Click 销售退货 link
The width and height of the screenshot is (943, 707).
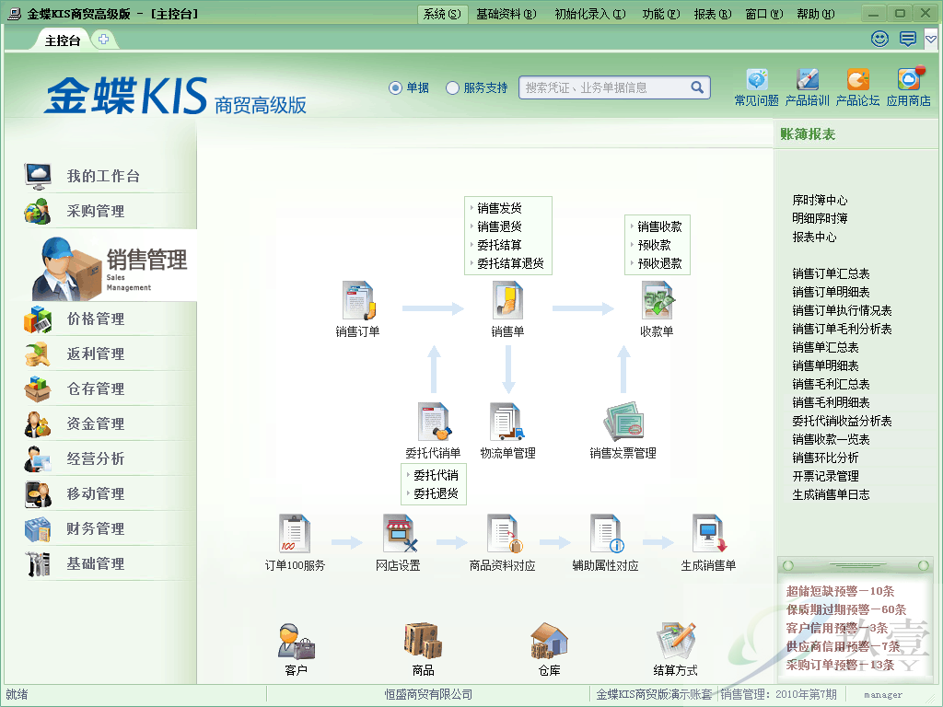[x=499, y=226]
